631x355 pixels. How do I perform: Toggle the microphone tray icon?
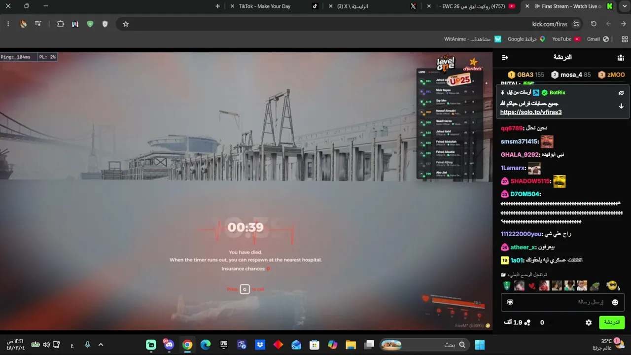tap(87, 345)
